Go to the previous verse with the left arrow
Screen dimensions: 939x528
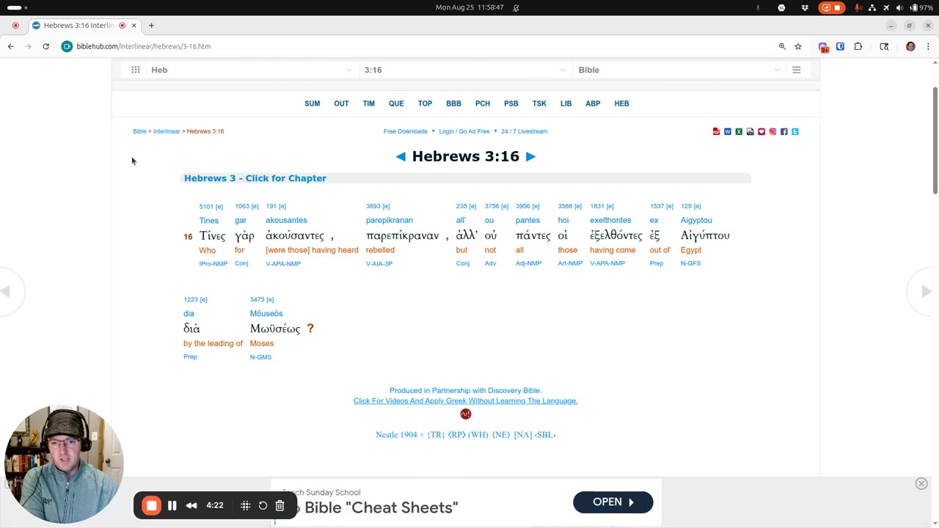[401, 156]
